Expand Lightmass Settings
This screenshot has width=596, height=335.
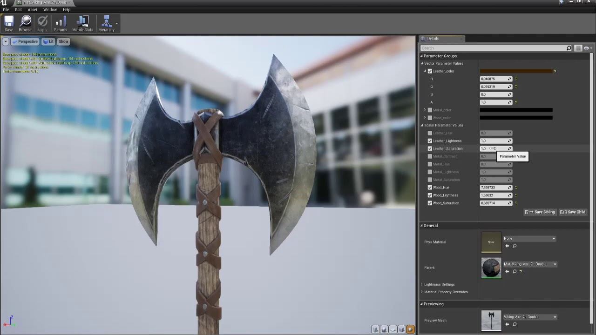point(422,284)
